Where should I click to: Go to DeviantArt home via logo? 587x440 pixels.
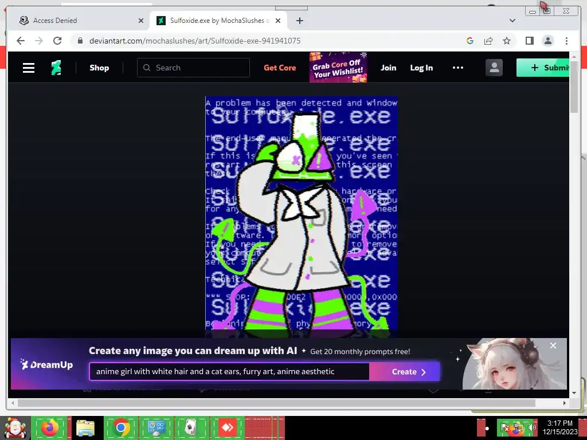coord(56,68)
